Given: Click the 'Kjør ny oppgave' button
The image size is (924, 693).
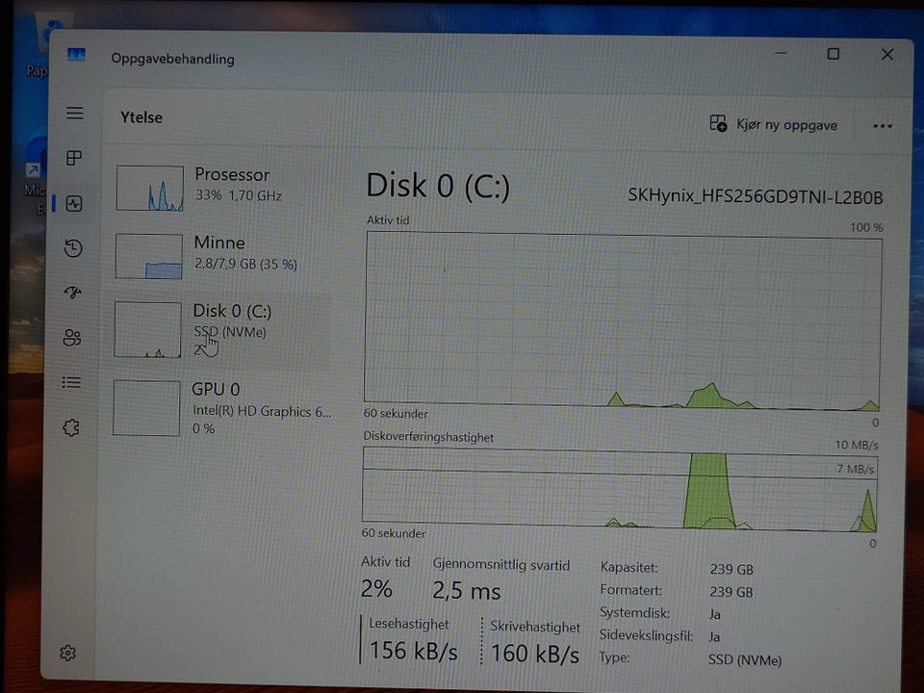Looking at the screenshot, I should [773, 124].
